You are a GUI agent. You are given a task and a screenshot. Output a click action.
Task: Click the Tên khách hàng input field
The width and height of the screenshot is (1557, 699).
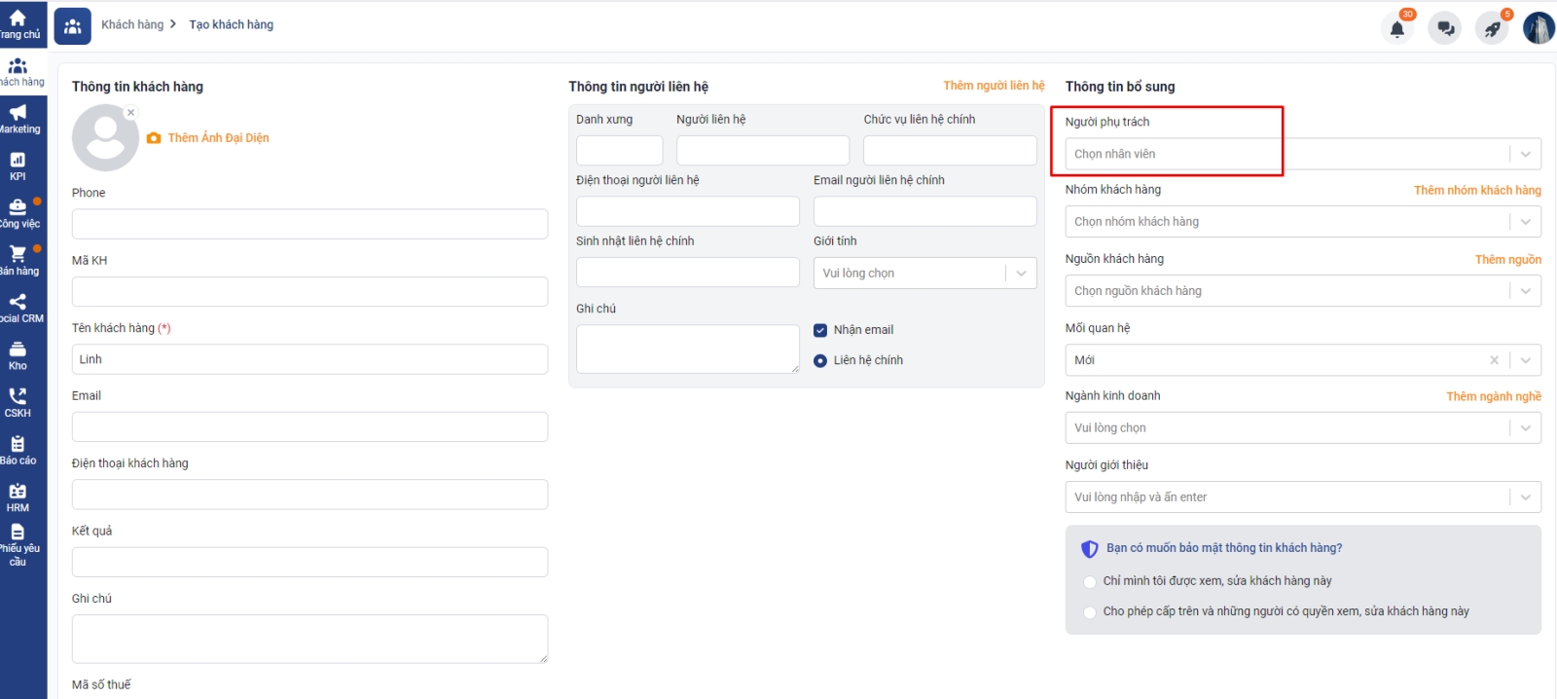309,359
